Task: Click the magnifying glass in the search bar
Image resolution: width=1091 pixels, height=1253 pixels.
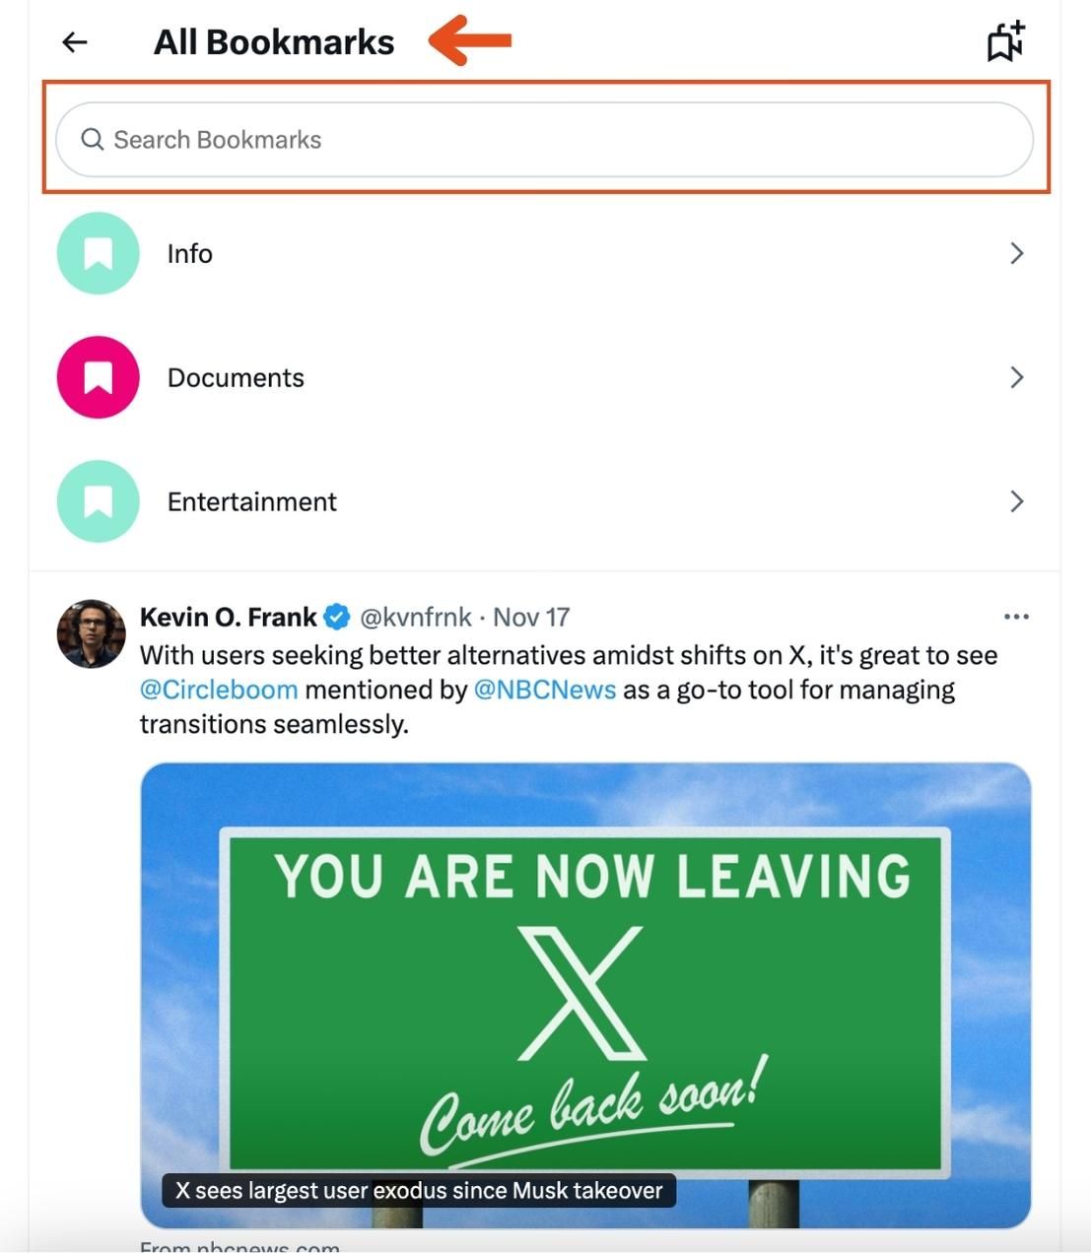Action: click(x=93, y=139)
